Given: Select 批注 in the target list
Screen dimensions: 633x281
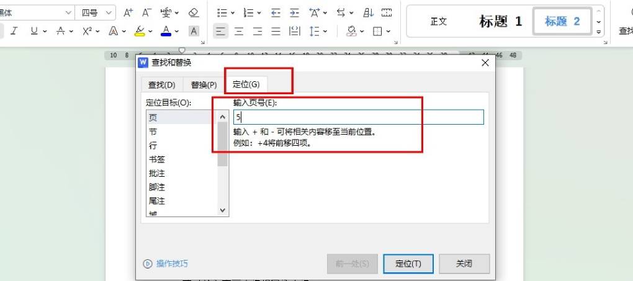Looking at the screenshot, I should pyautogui.click(x=181, y=173).
